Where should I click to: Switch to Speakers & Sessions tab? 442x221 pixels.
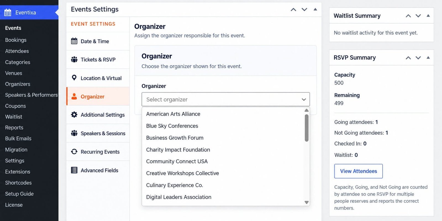(x=98, y=133)
